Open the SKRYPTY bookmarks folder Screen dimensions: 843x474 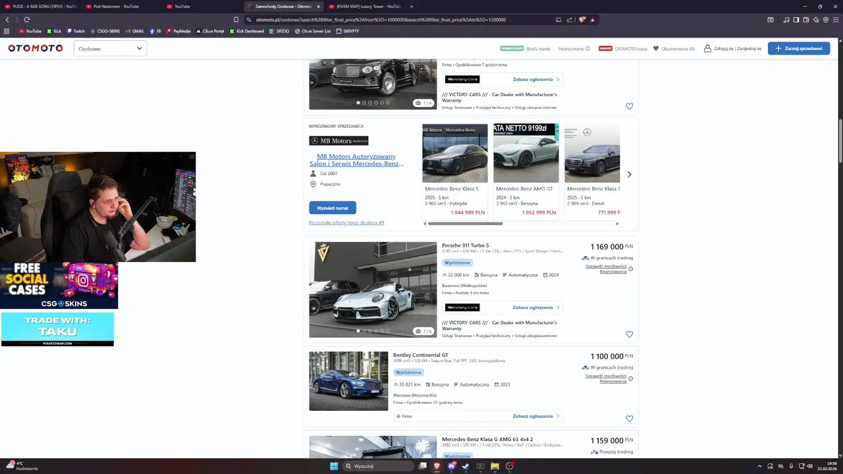tap(348, 31)
